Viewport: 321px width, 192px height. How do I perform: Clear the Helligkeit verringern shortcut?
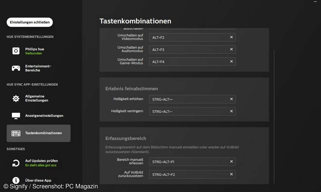pos(231,111)
